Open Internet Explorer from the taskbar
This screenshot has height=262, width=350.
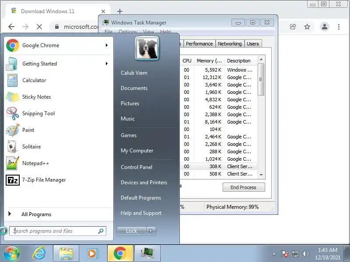[x=39, y=253]
